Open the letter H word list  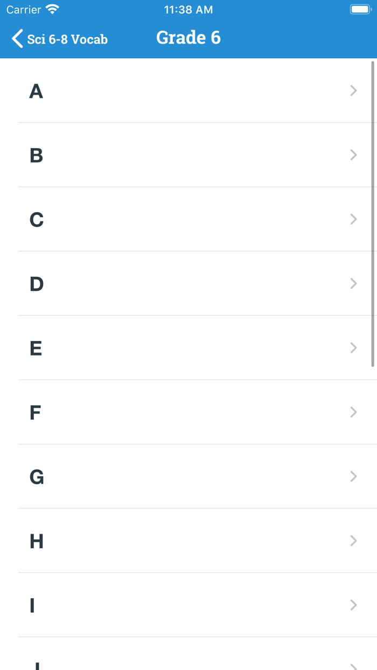coord(188,540)
